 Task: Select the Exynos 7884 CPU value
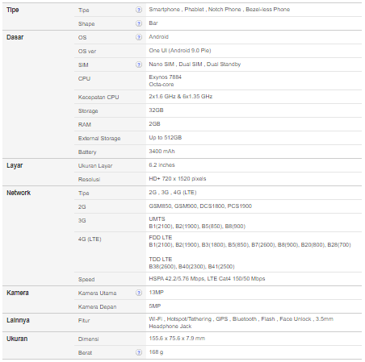click(x=165, y=77)
